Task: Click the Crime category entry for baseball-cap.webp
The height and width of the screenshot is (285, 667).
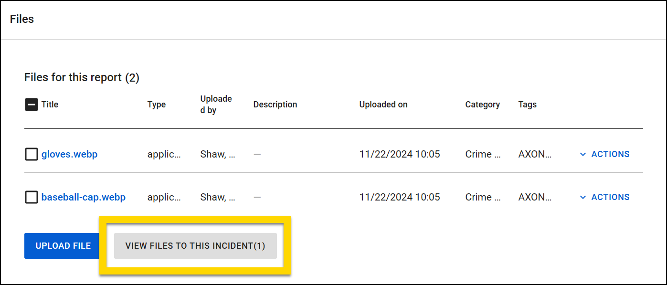Action: [x=478, y=197]
